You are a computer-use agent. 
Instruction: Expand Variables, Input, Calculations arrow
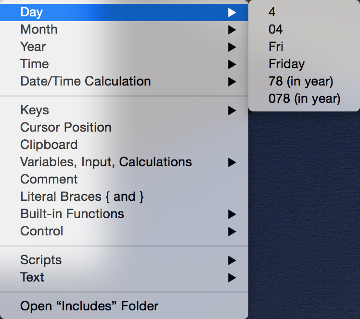click(x=232, y=162)
